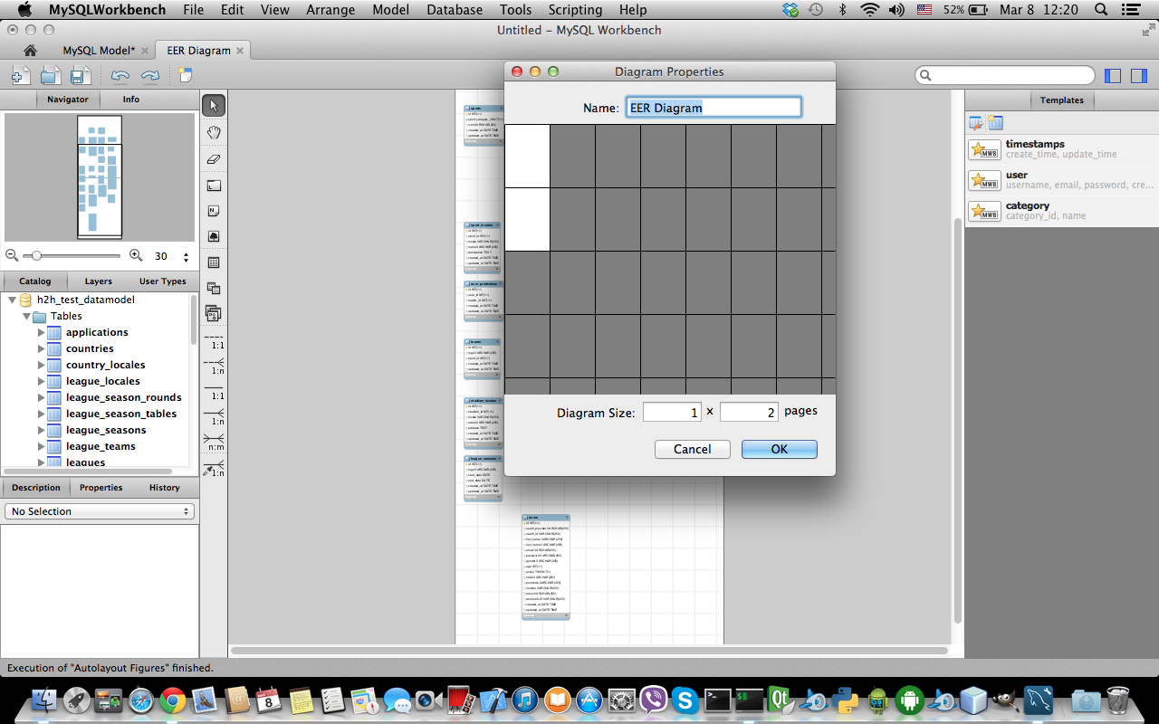
Task: Click the diagram width pages field
Action: coord(672,412)
